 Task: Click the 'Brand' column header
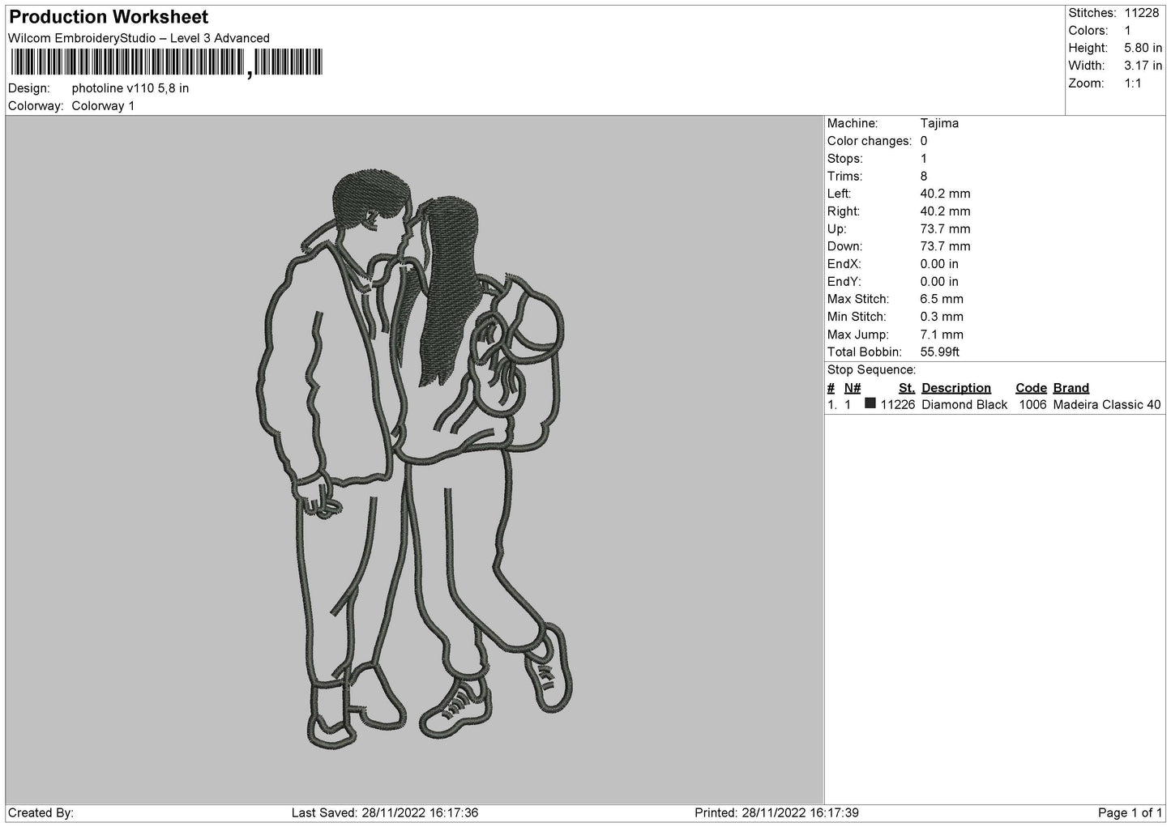pos(1071,388)
